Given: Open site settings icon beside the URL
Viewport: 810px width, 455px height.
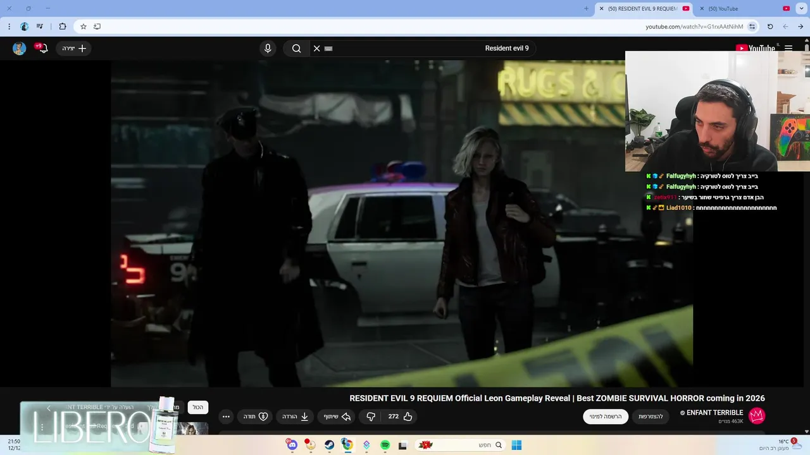Looking at the screenshot, I should (752, 27).
